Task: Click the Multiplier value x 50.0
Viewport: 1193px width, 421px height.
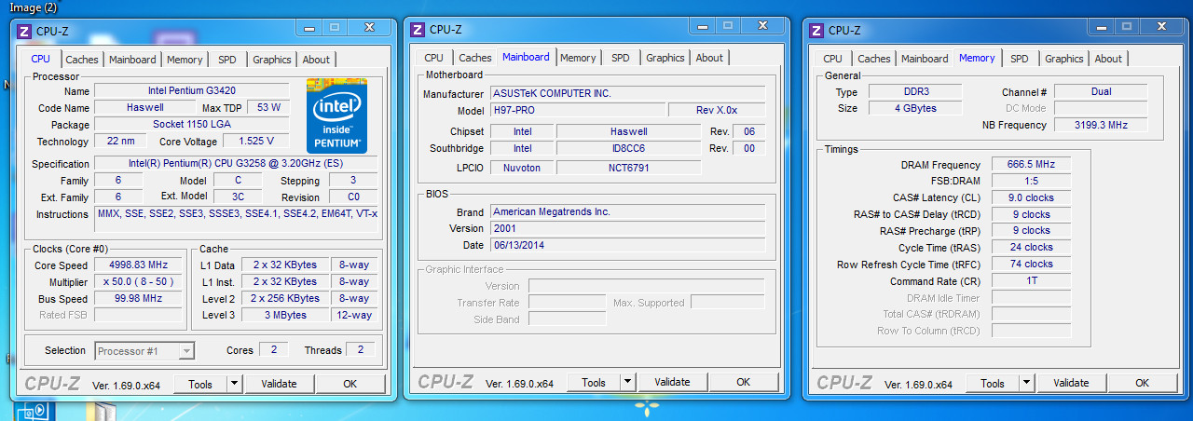Action: click(139, 282)
